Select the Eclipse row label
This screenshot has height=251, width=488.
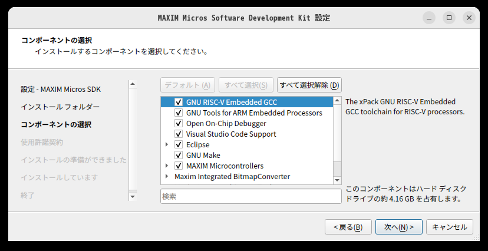[197, 144]
